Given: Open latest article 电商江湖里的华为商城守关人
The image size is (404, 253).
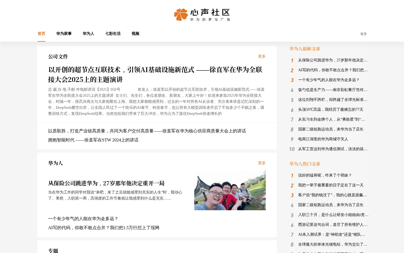Looking at the screenshot, I should tap(323, 139).
